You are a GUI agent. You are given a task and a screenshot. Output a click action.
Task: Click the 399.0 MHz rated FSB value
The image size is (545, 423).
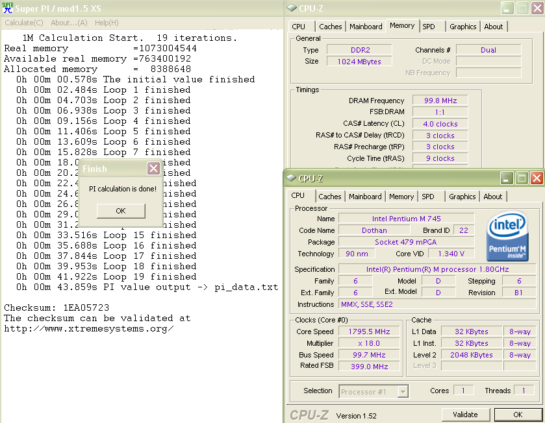click(369, 367)
